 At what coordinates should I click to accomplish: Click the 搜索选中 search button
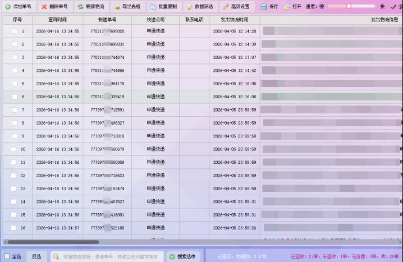(x=183, y=256)
